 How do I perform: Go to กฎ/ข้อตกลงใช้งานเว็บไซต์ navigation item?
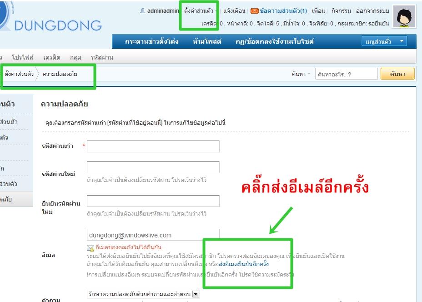[x=274, y=41]
